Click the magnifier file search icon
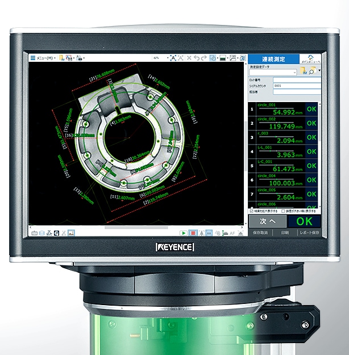Screen dimensions: 349x355 [312, 72]
